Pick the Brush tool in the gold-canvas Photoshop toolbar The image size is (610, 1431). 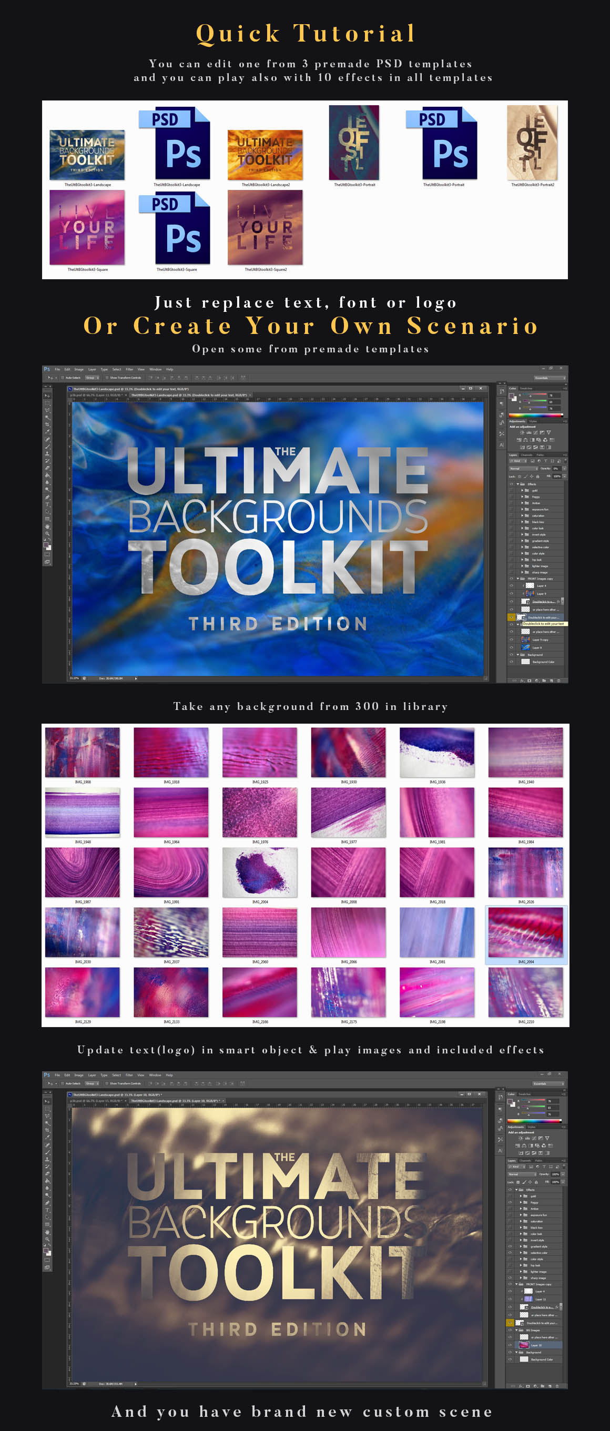click(47, 1152)
